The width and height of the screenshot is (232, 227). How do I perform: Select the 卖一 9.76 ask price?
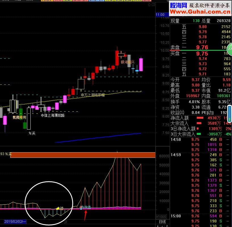[x=202, y=47]
